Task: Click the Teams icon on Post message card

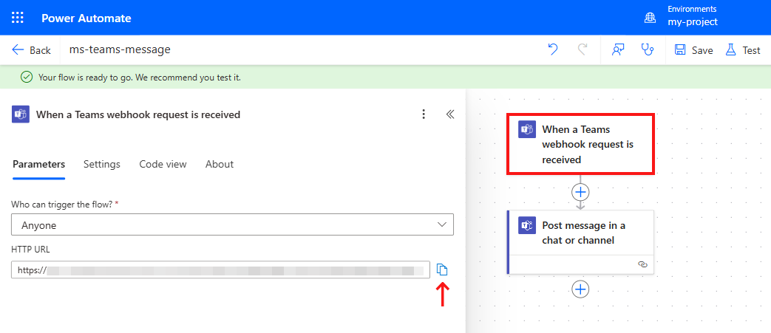Action: 526,226
